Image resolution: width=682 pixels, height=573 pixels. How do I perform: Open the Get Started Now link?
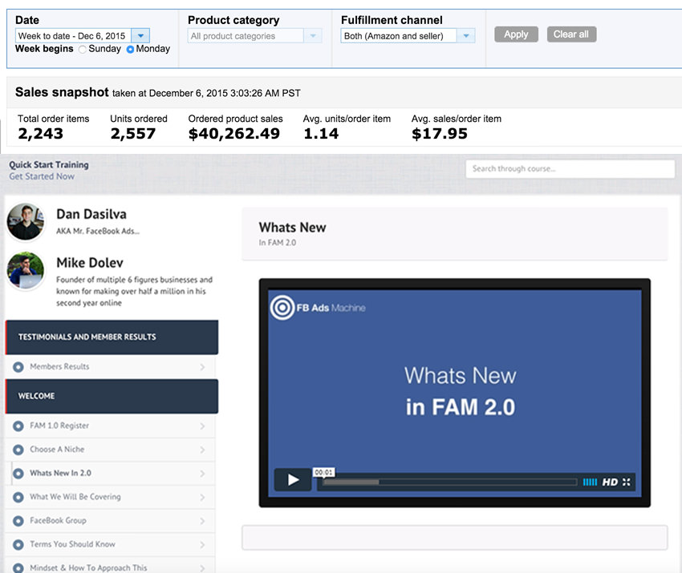(42, 176)
